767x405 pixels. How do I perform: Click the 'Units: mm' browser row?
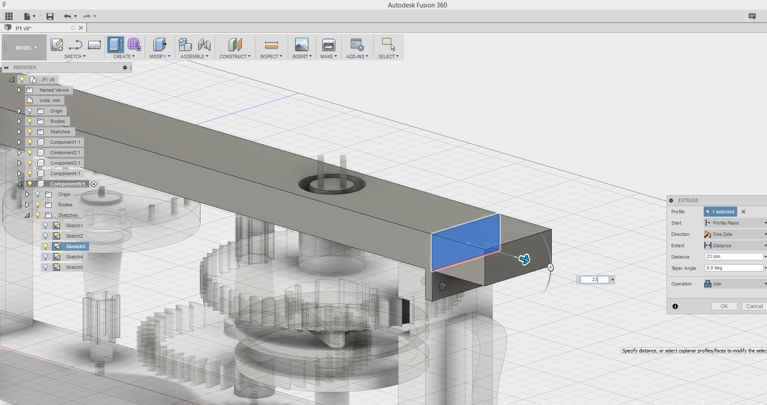[x=45, y=100]
